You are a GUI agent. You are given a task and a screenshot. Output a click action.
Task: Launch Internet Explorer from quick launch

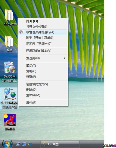(30, 144)
